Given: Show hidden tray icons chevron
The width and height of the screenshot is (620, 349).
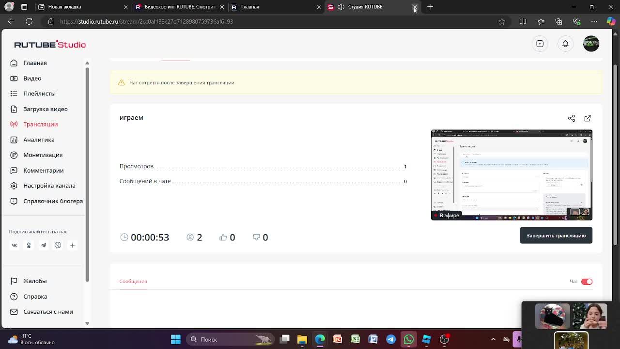Looking at the screenshot, I should (493, 339).
